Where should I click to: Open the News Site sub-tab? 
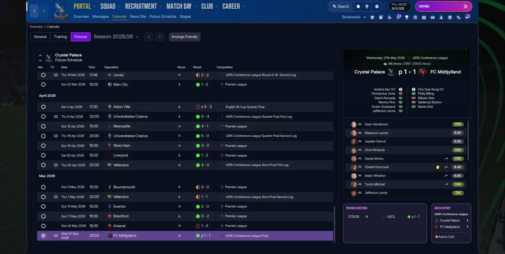pos(138,17)
